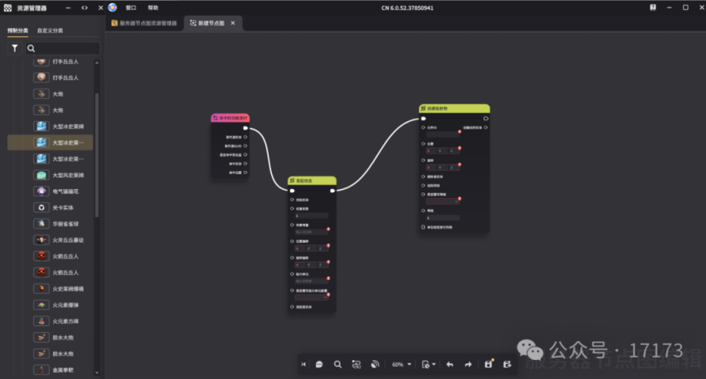
Task: Open the 60% zoom level dropdown
Action: coord(402,364)
